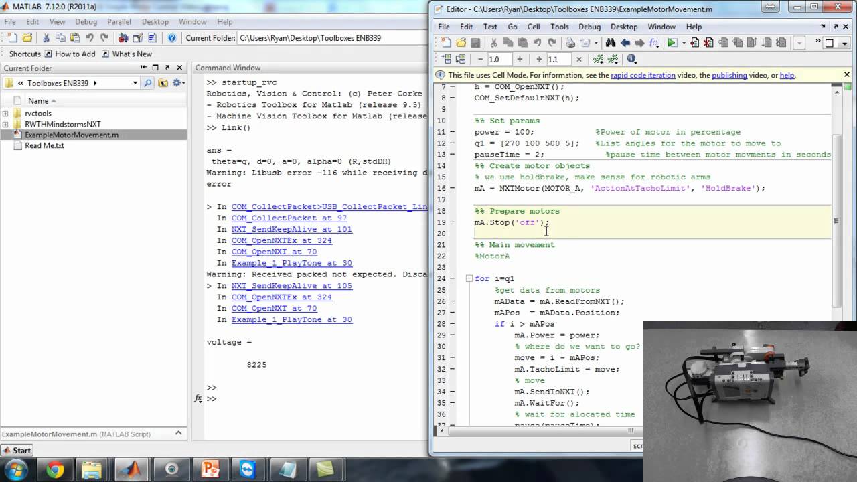Open Profiler icon in MATLAB toolbar
The width and height of the screenshot is (857, 482).
coord(153,38)
